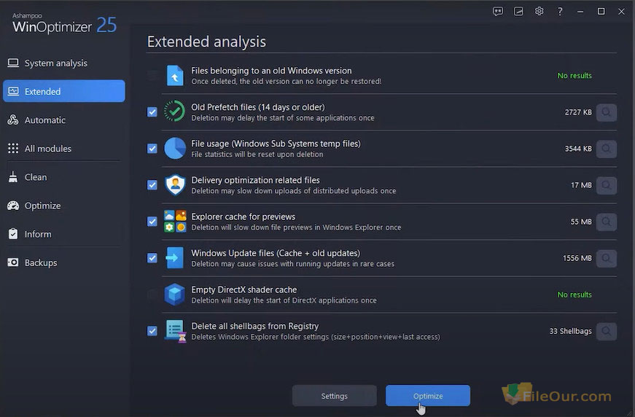This screenshot has width=635, height=417.
Task: Show details for Explorer cache 55 MB
Action: click(x=607, y=222)
